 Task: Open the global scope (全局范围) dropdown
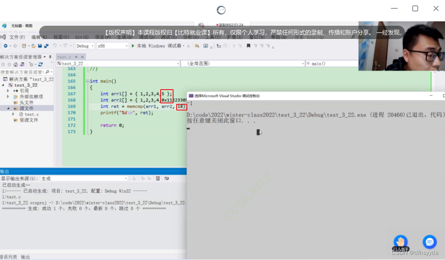click(243, 63)
